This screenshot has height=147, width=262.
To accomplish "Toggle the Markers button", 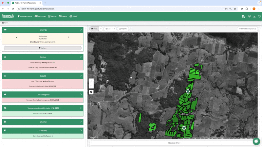I will (x=43, y=48).
